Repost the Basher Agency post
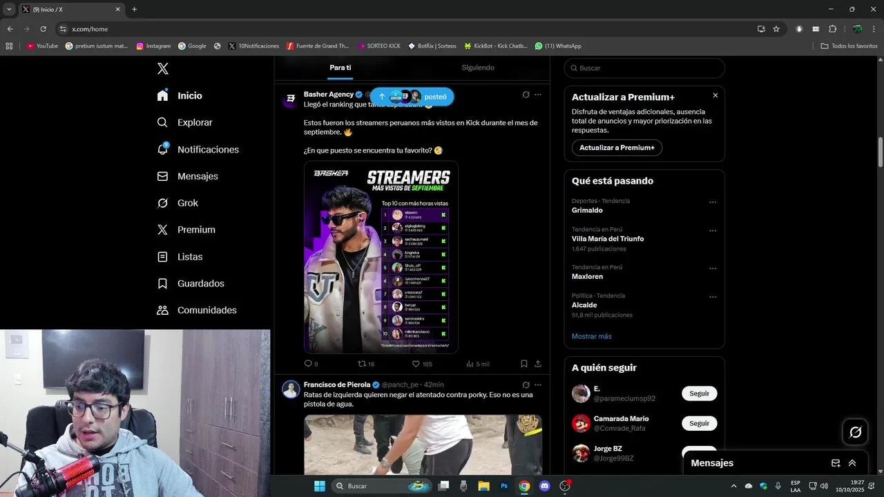 click(x=365, y=364)
